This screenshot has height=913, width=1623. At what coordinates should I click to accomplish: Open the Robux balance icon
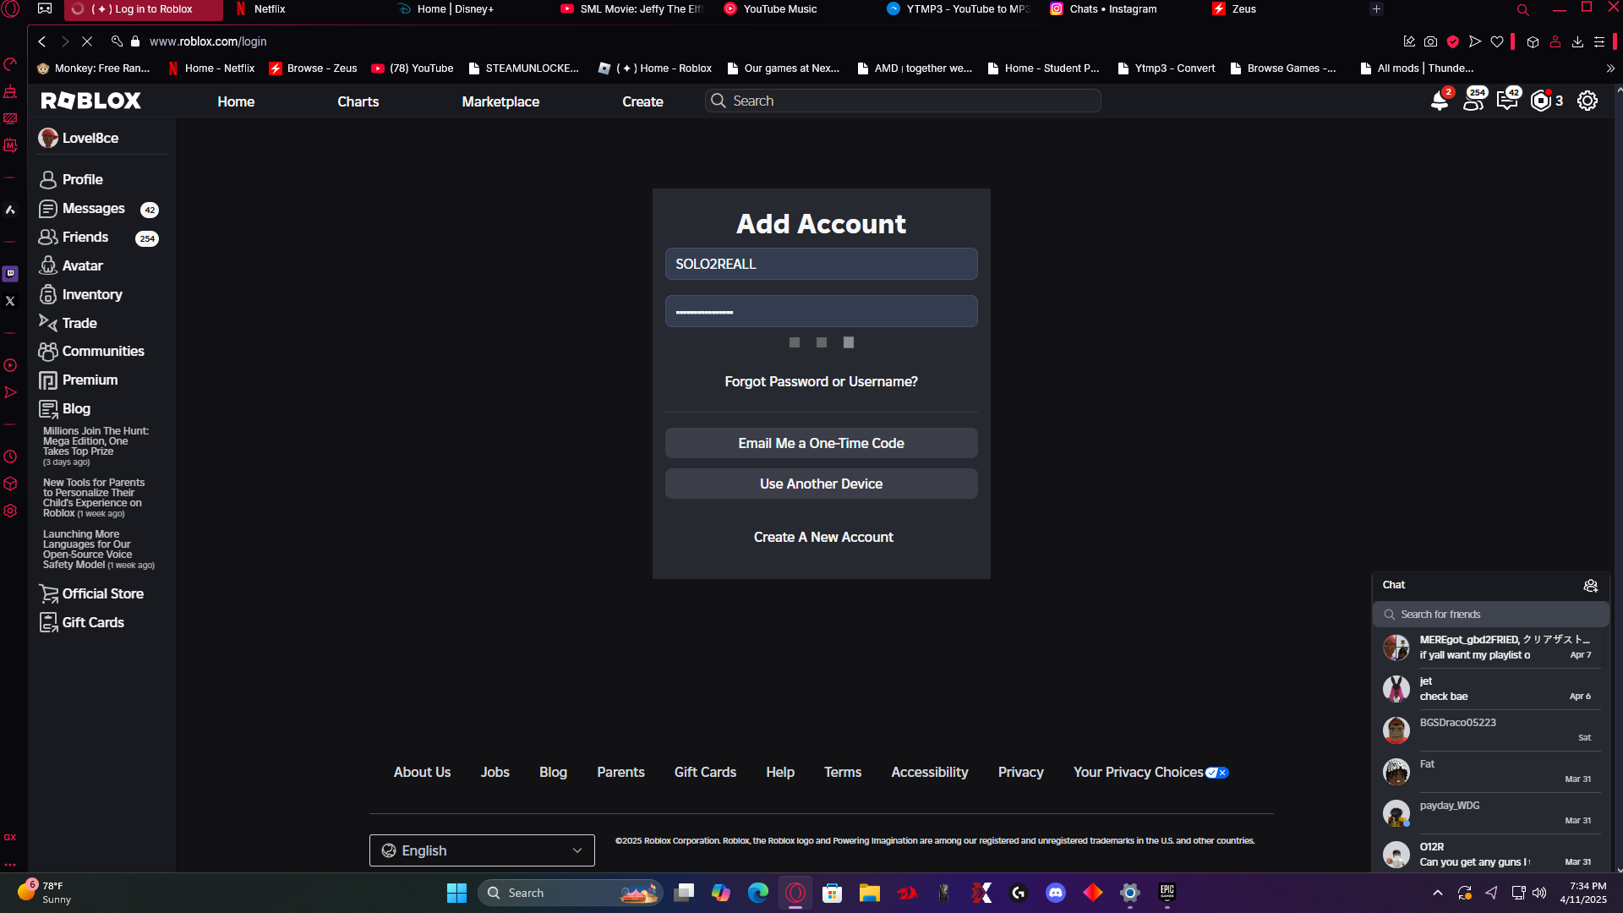tap(1541, 101)
